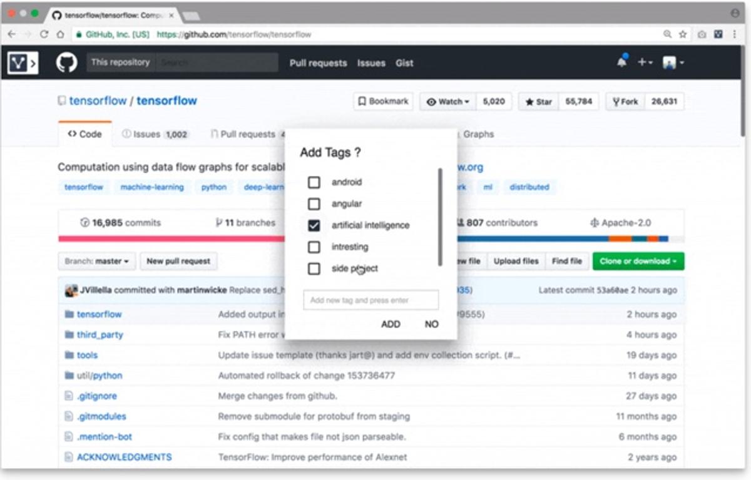The width and height of the screenshot is (751, 480).
Task: Open the tensorflow folder
Action: tap(99, 314)
